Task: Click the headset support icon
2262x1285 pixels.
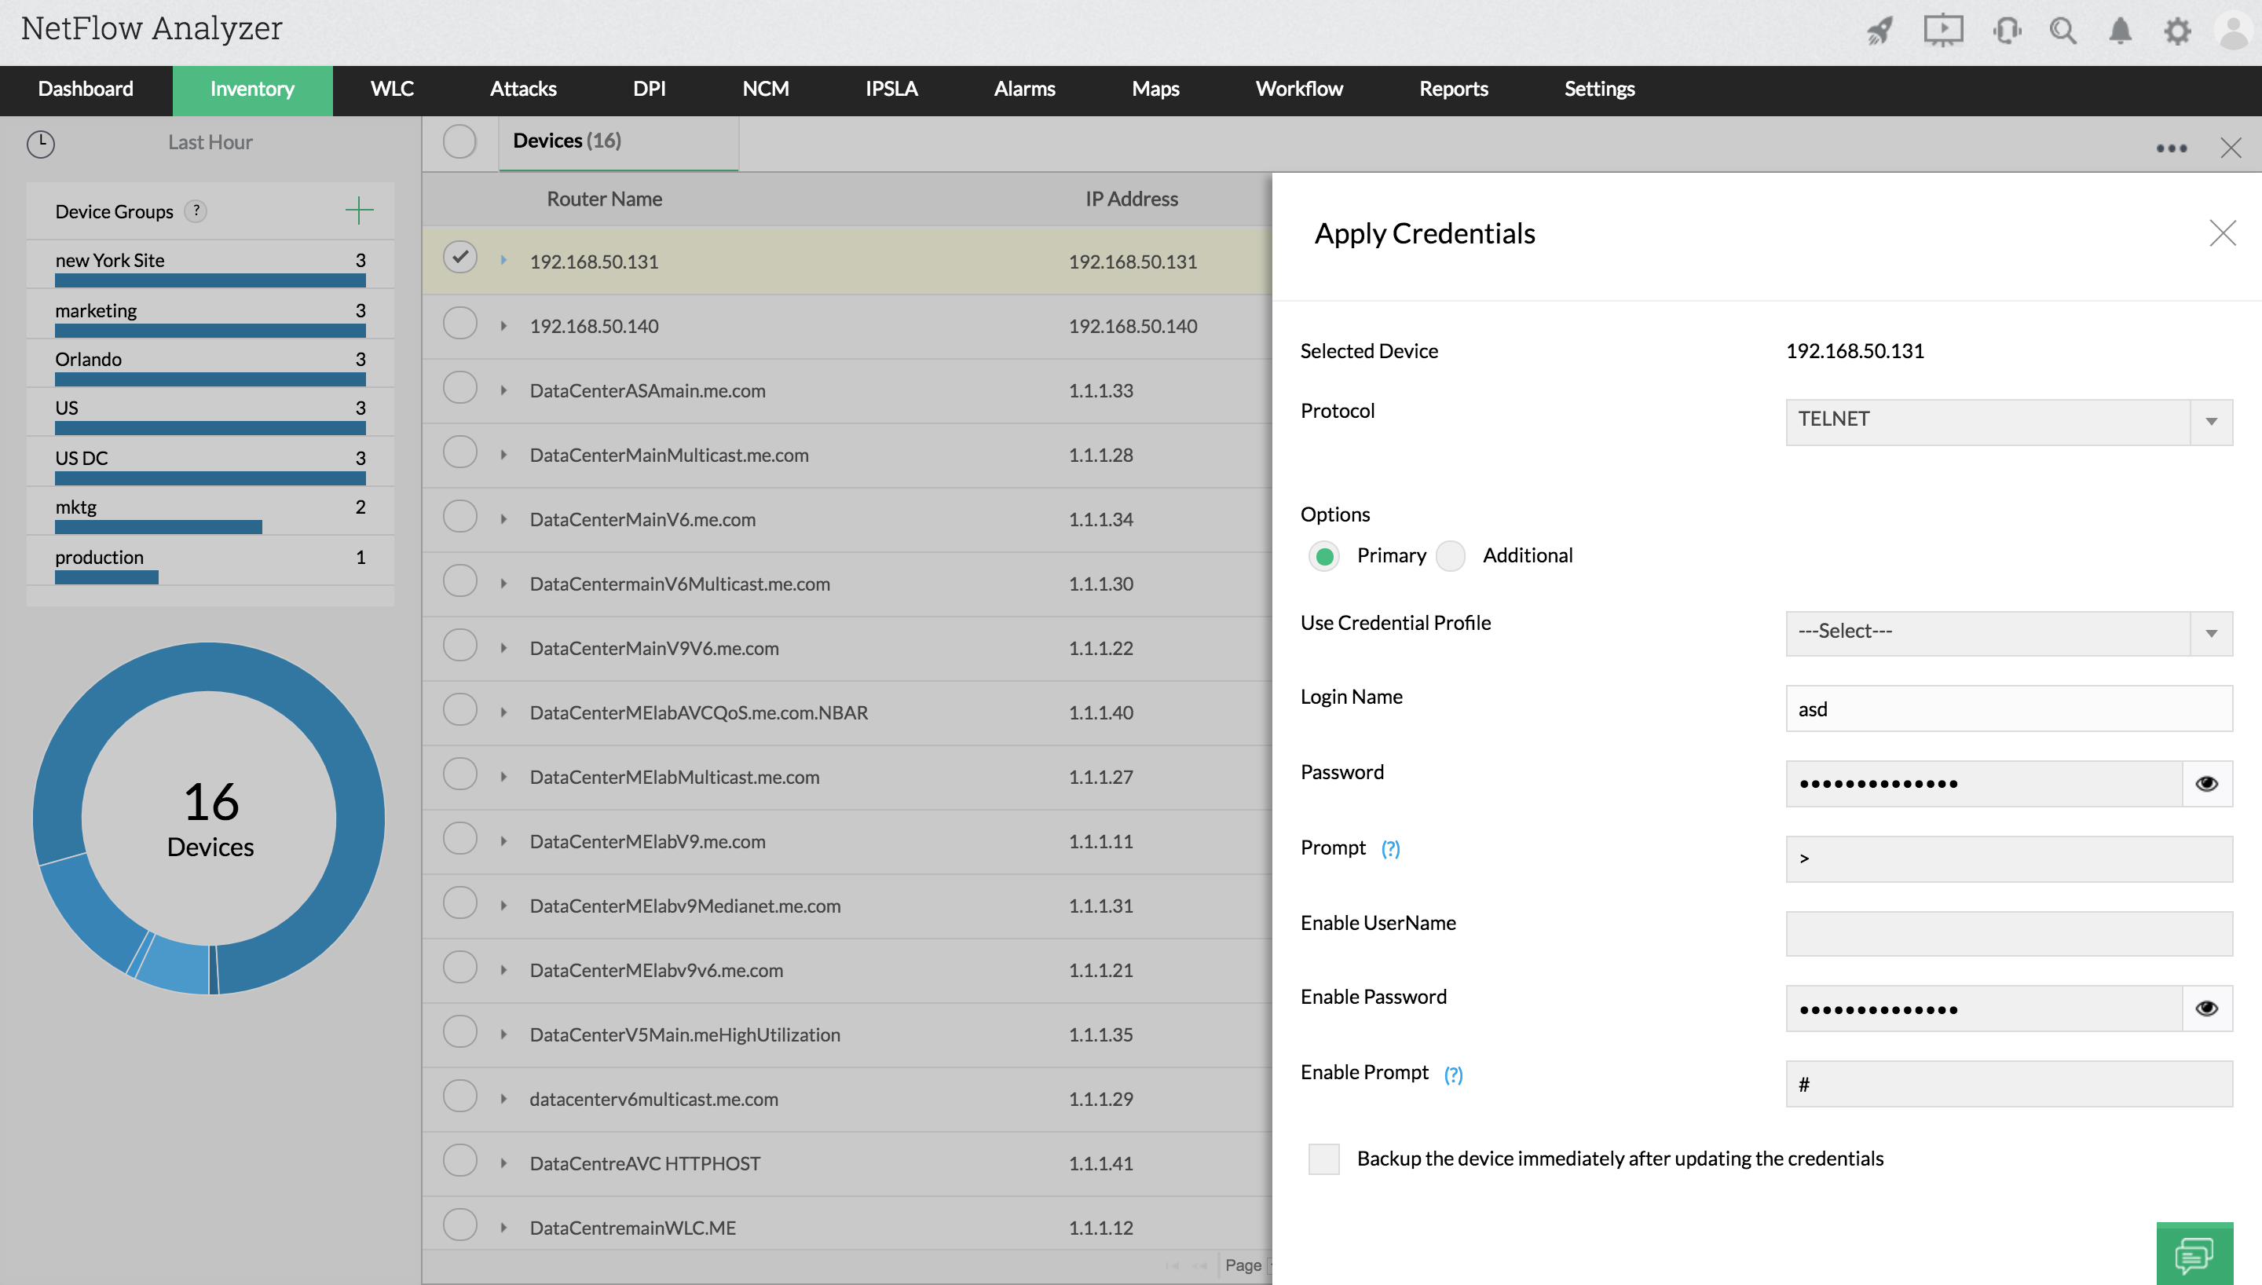Action: tap(2006, 31)
